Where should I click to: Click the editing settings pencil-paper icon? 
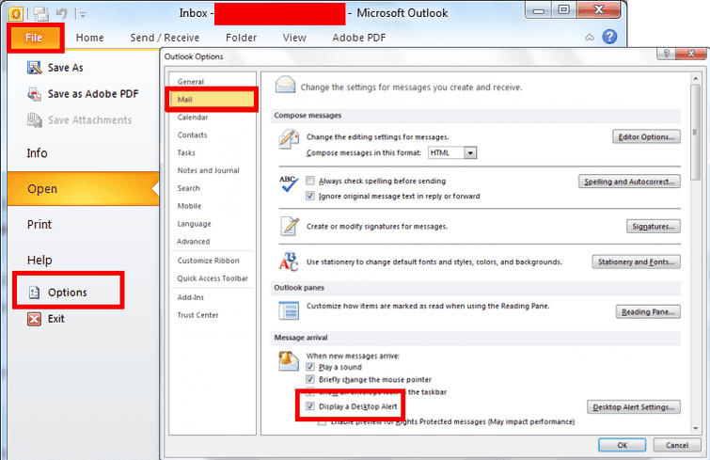tap(289, 139)
